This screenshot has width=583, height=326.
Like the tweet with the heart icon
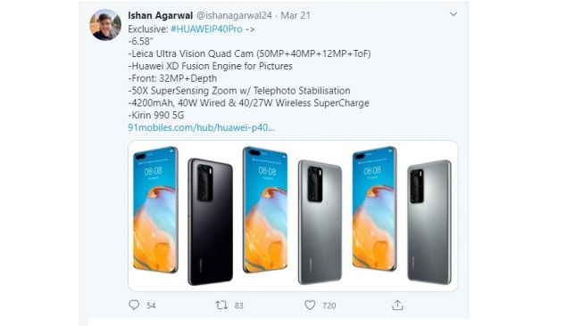pos(310,305)
